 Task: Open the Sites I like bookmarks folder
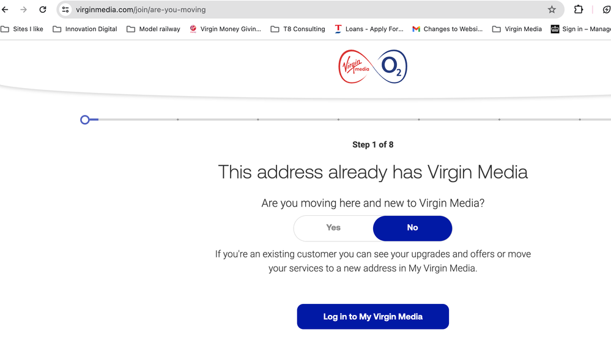(22, 29)
